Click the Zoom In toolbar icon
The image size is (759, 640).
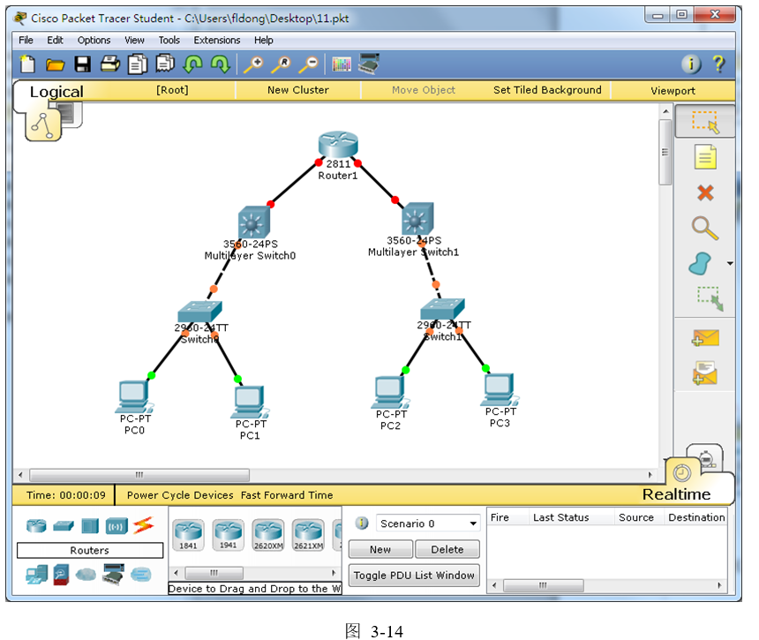[253, 64]
